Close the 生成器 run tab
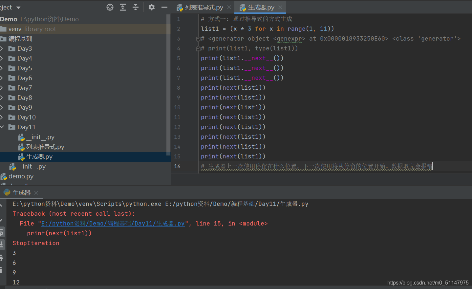Screen dimensions: 472x289 (x=36, y=193)
